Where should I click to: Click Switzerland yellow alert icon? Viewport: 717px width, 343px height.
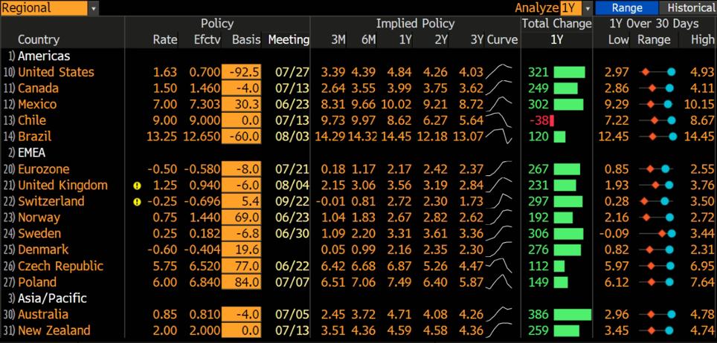point(136,202)
